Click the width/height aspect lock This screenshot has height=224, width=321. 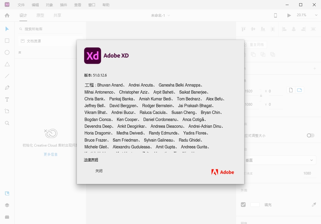pos(261,96)
